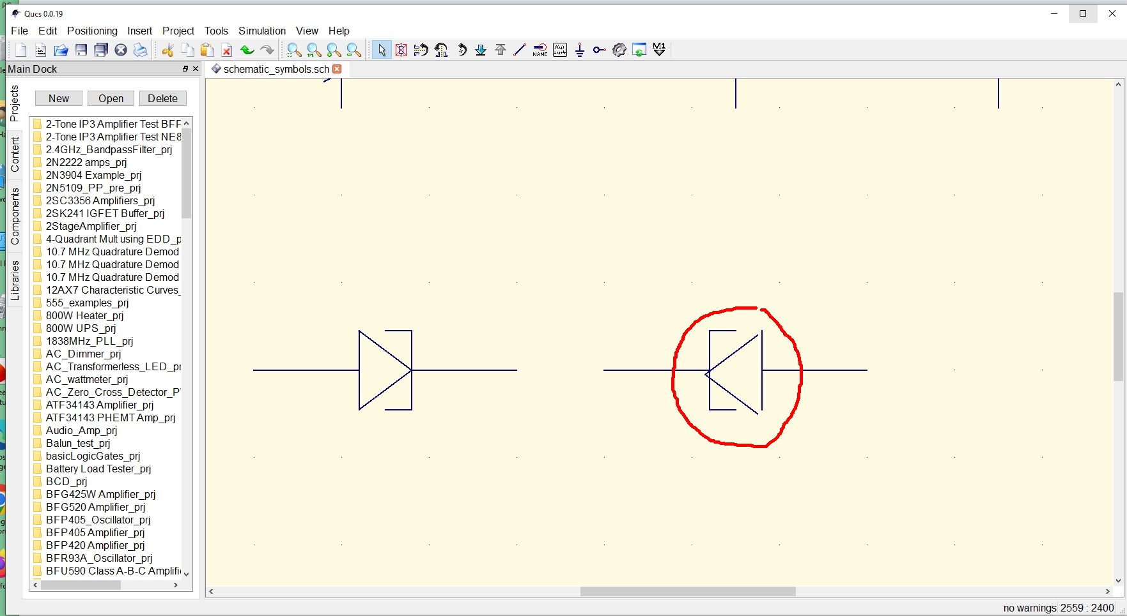Undock the Main Dock panel
Screen dimensions: 1127x616
[184, 69]
